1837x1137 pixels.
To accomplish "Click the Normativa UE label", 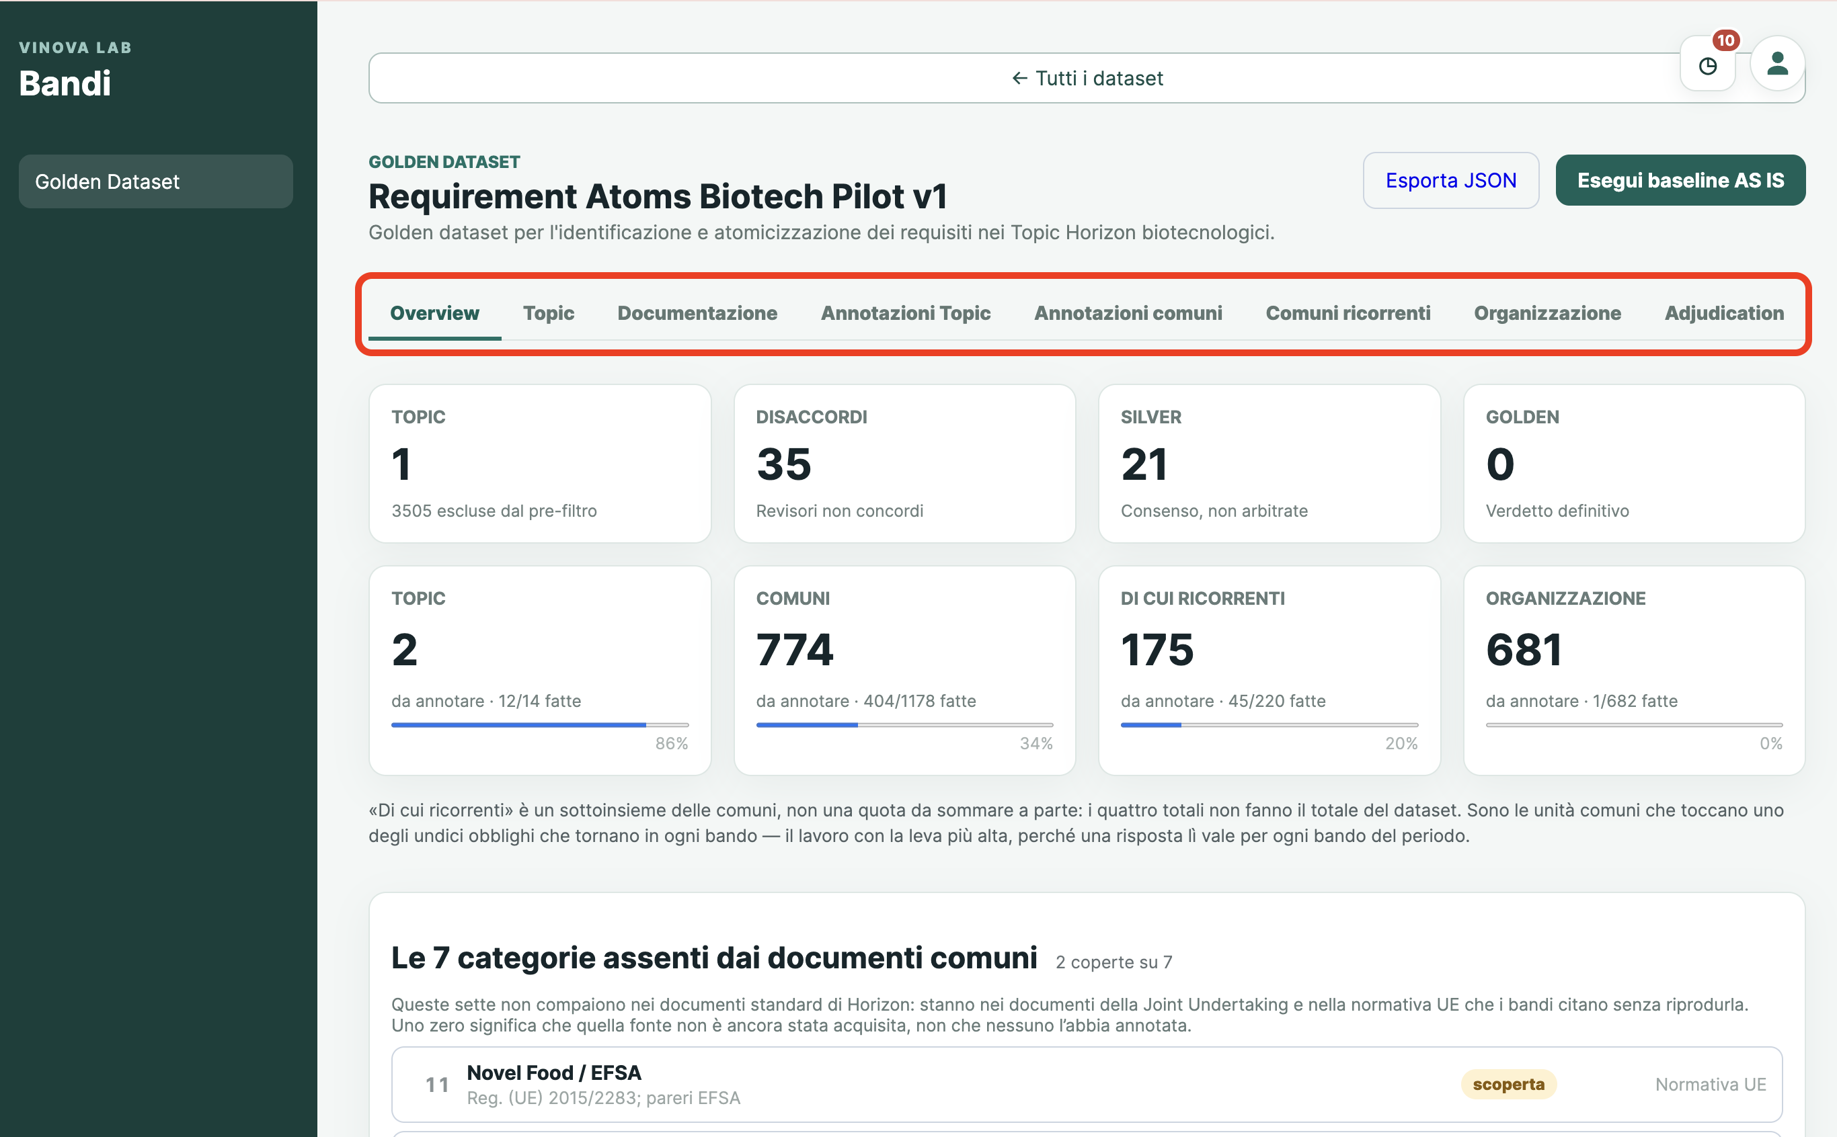I will point(1710,1084).
